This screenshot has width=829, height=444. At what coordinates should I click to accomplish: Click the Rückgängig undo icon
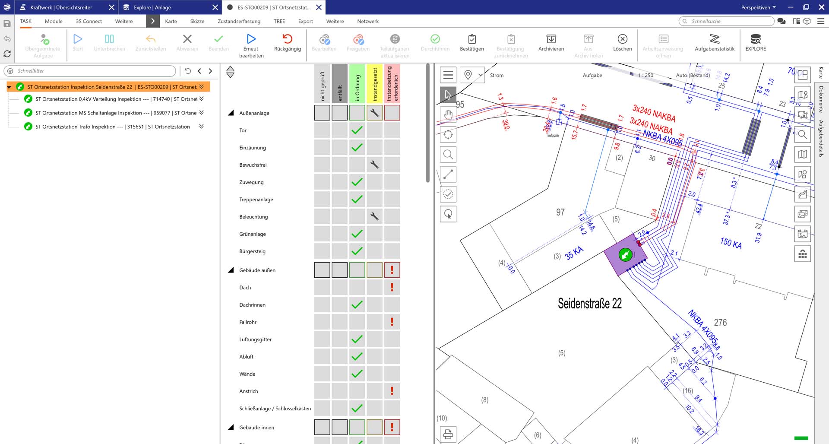coord(287,39)
